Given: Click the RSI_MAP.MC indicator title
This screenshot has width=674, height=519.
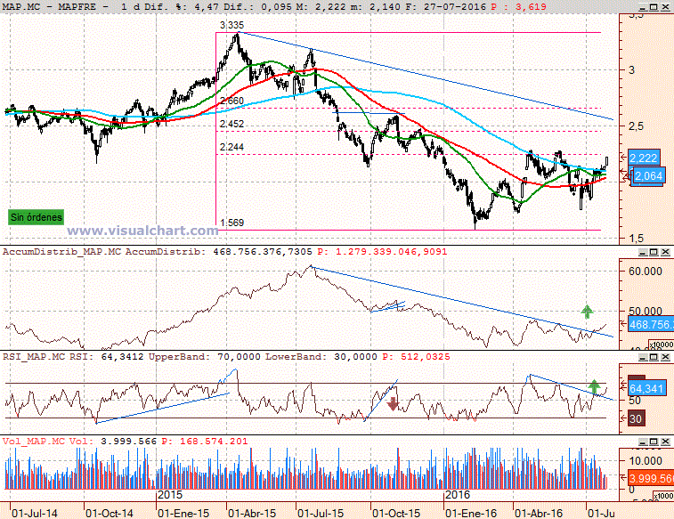Looking at the screenshot, I should click(x=35, y=357).
